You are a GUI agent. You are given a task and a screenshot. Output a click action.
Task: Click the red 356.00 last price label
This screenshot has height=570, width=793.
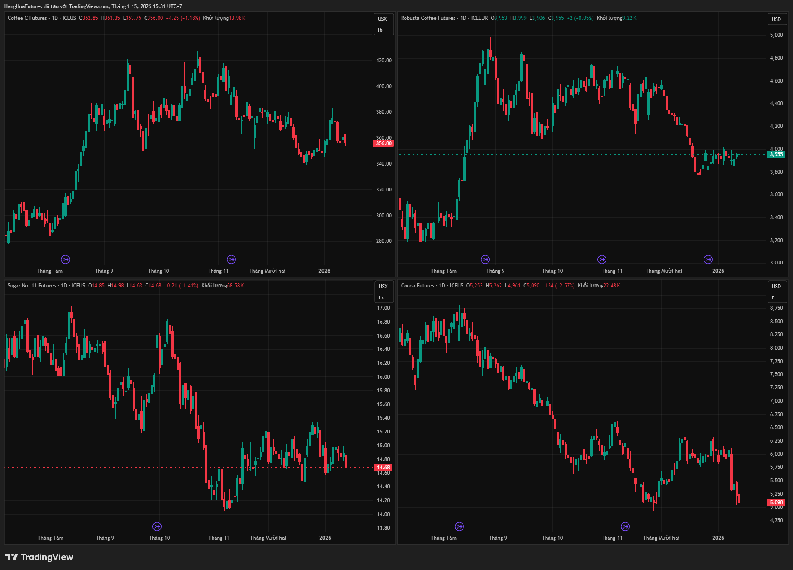pyautogui.click(x=383, y=143)
